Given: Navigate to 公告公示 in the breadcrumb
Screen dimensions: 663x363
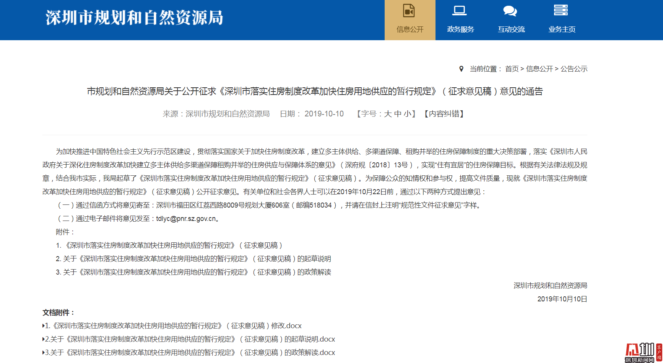Looking at the screenshot, I should click(x=574, y=69).
